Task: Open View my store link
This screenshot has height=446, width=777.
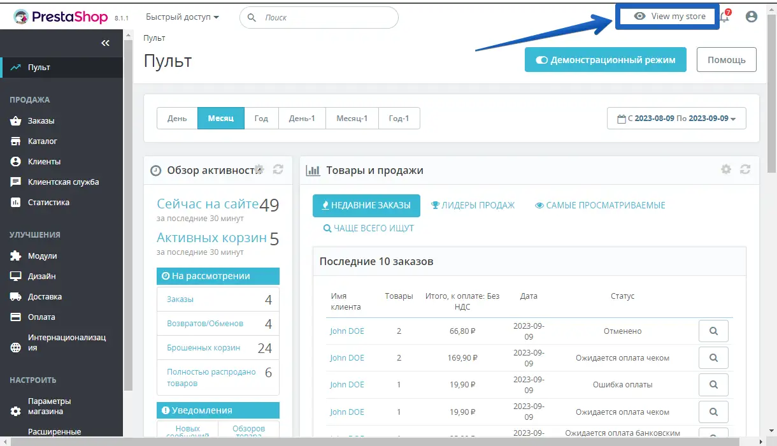Action: click(x=670, y=17)
